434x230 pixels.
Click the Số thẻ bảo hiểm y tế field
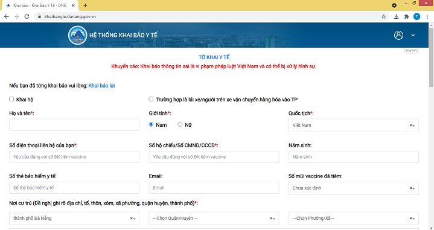(x=74, y=188)
